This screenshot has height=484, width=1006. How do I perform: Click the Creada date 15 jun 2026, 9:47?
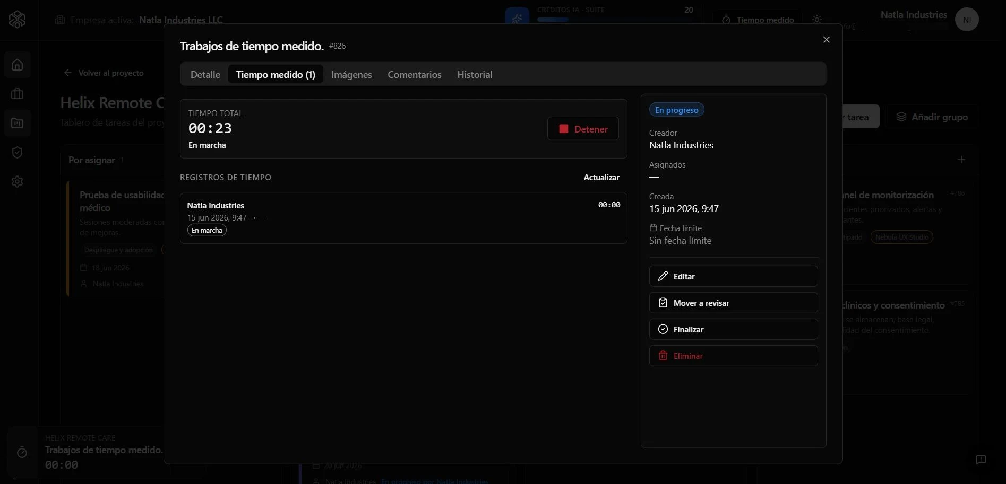(x=684, y=209)
